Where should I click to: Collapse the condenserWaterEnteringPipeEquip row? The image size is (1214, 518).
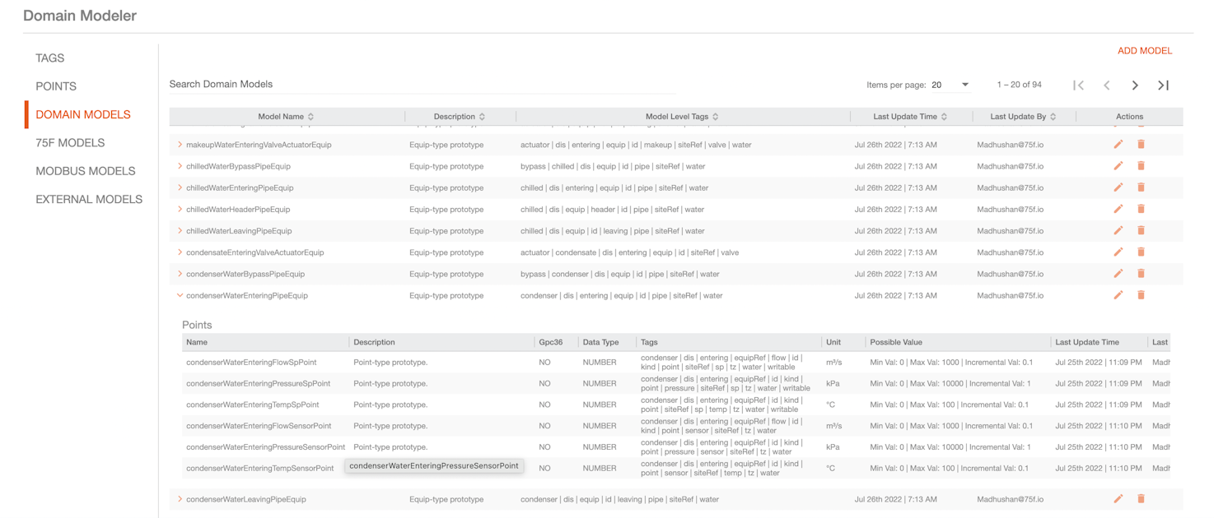[180, 295]
